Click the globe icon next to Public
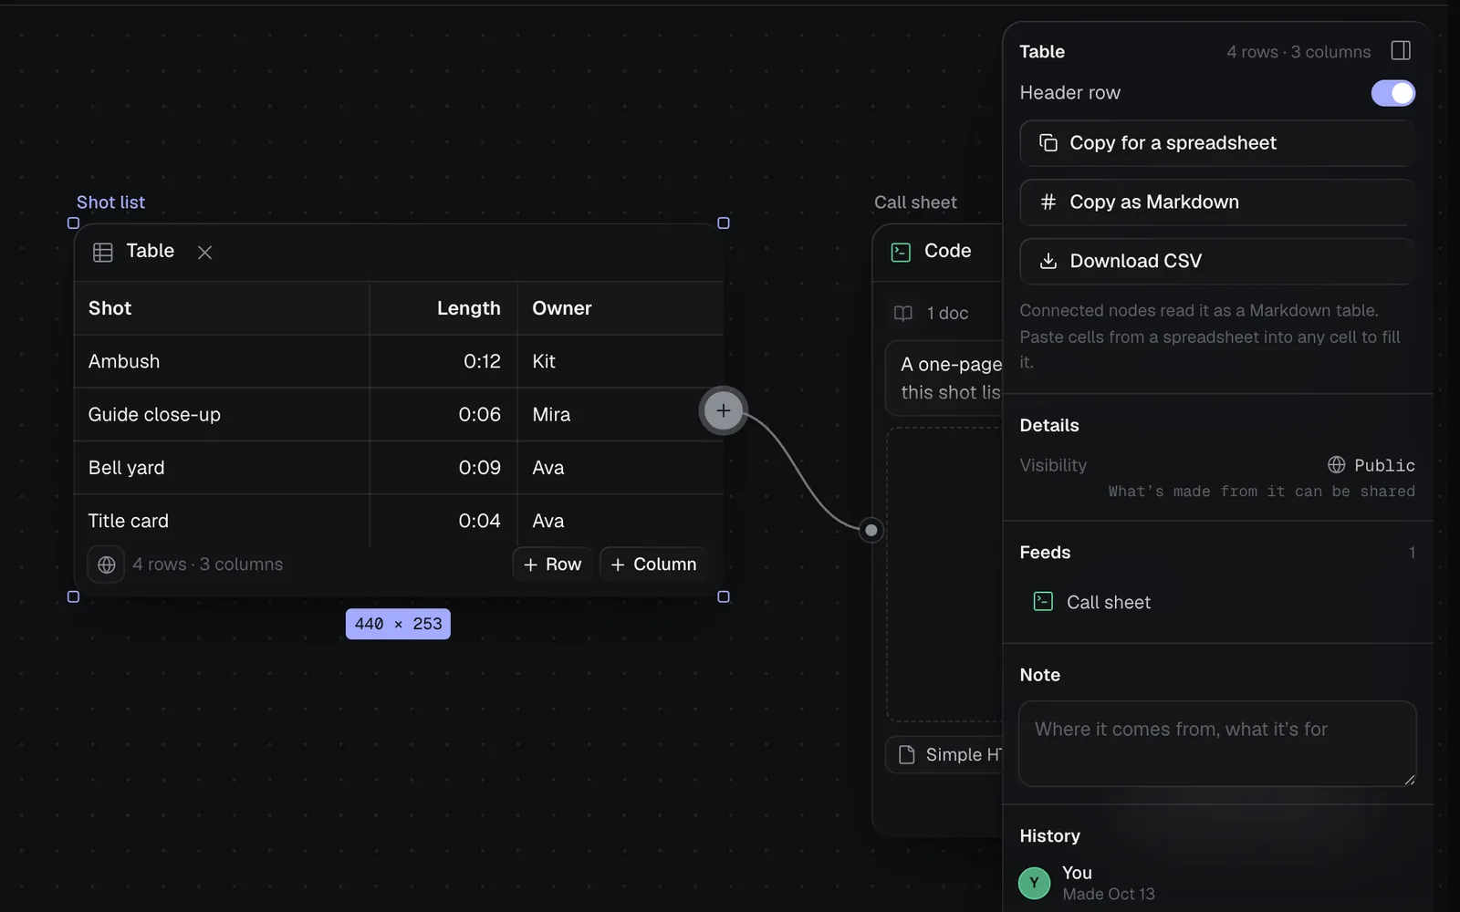The height and width of the screenshot is (912, 1460). point(1336,465)
